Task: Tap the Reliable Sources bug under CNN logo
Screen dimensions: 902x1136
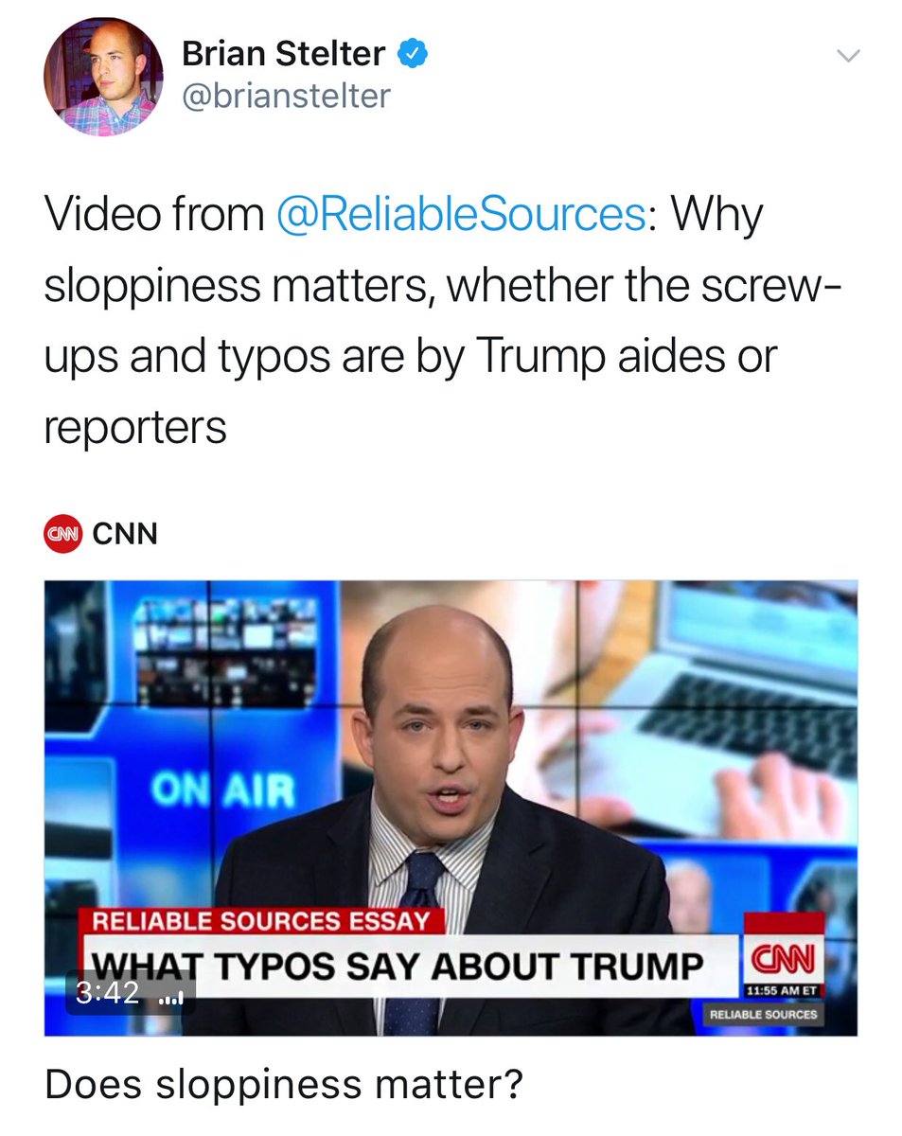Action: (766, 1015)
